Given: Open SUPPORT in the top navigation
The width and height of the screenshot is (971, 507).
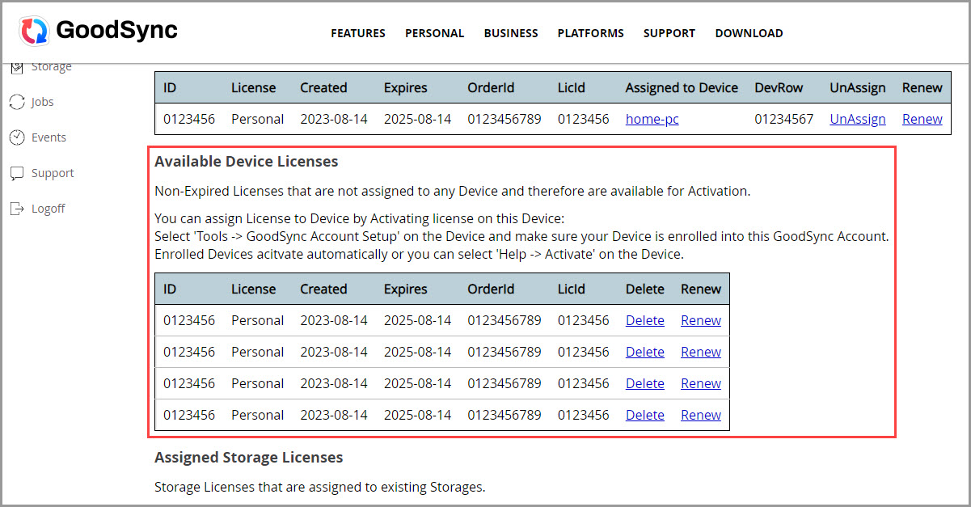Looking at the screenshot, I should [x=669, y=33].
